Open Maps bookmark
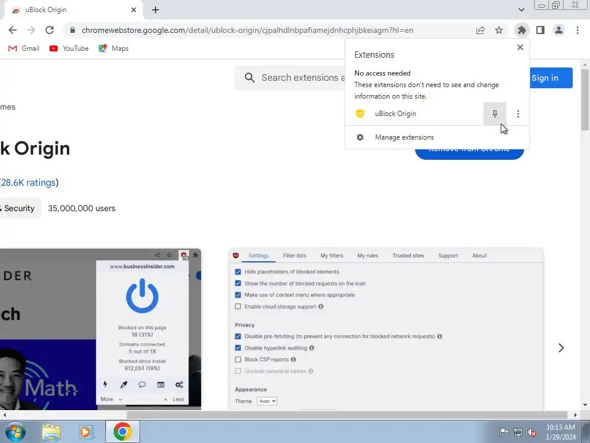Viewport: 590px width, 443px height. coord(114,48)
